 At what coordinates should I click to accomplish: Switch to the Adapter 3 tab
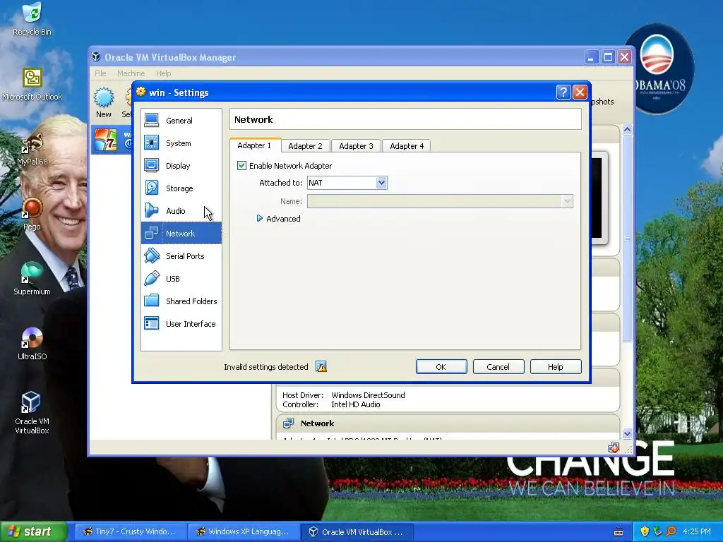coord(356,145)
